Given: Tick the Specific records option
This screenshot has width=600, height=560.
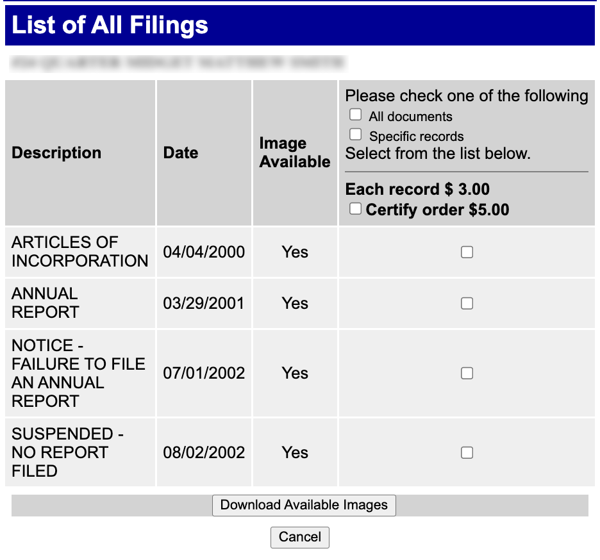Looking at the screenshot, I should point(355,135).
